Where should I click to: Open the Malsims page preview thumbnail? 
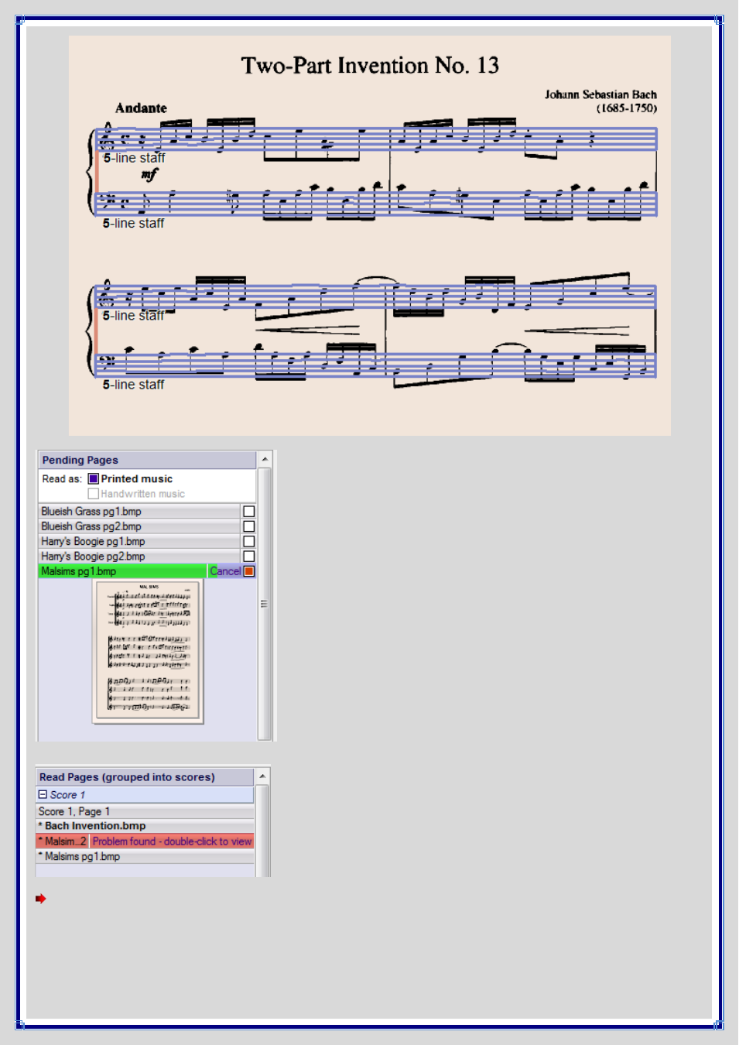[x=148, y=652]
